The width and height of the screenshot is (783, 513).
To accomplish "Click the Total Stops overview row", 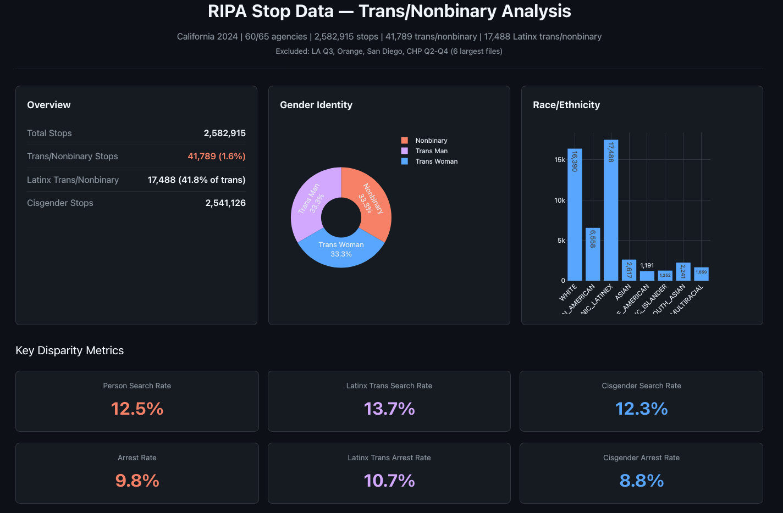I will coord(136,133).
